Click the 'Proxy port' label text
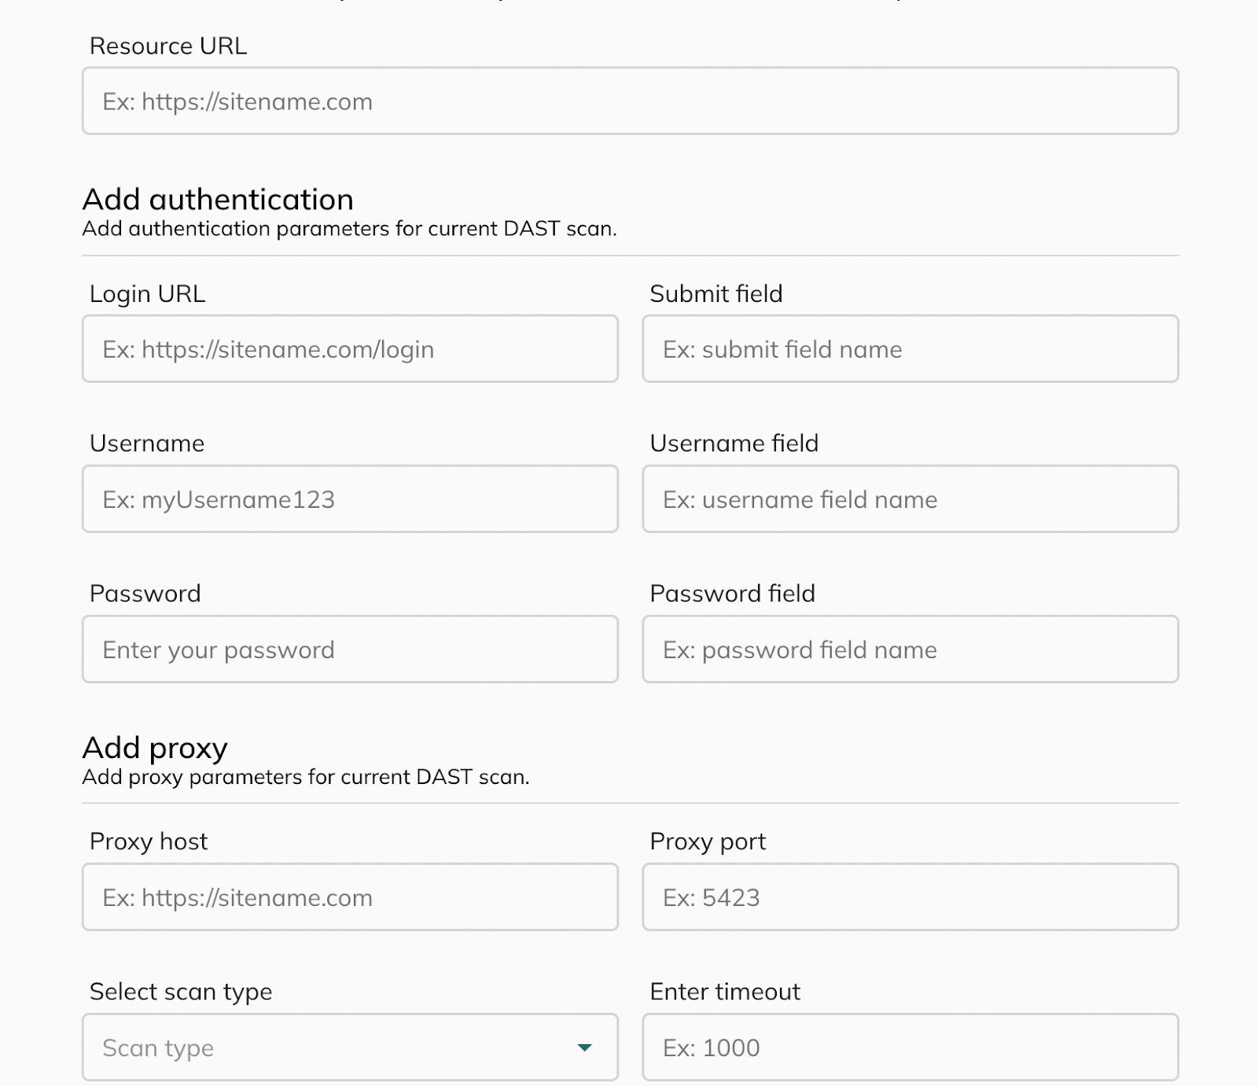Viewport: 1258px width, 1086px height. click(x=708, y=841)
